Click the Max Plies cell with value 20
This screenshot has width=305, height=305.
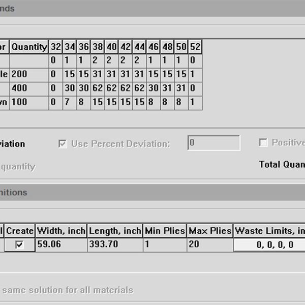pos(209,245)
